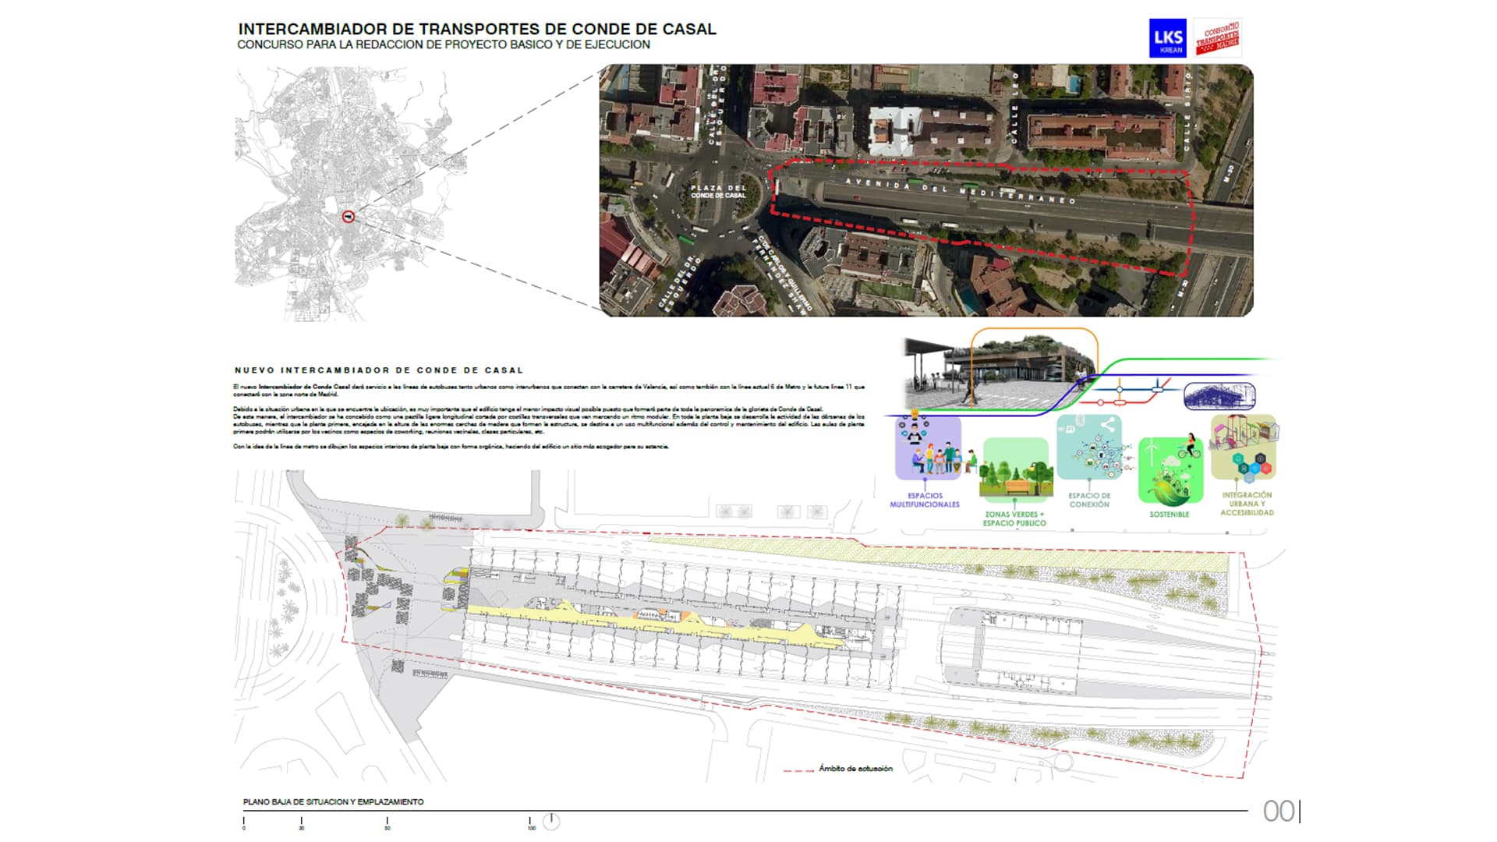Click the north arrow compass symbol
This screenshot has height=842, width=1497.
tap(551, 821)
